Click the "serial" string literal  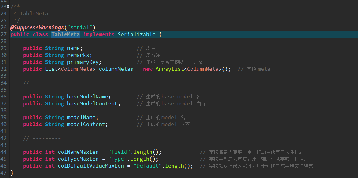(79, 27)
